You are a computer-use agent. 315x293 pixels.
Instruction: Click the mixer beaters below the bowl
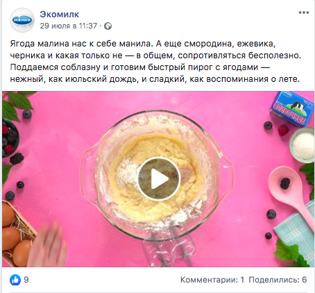coord(167,247)
